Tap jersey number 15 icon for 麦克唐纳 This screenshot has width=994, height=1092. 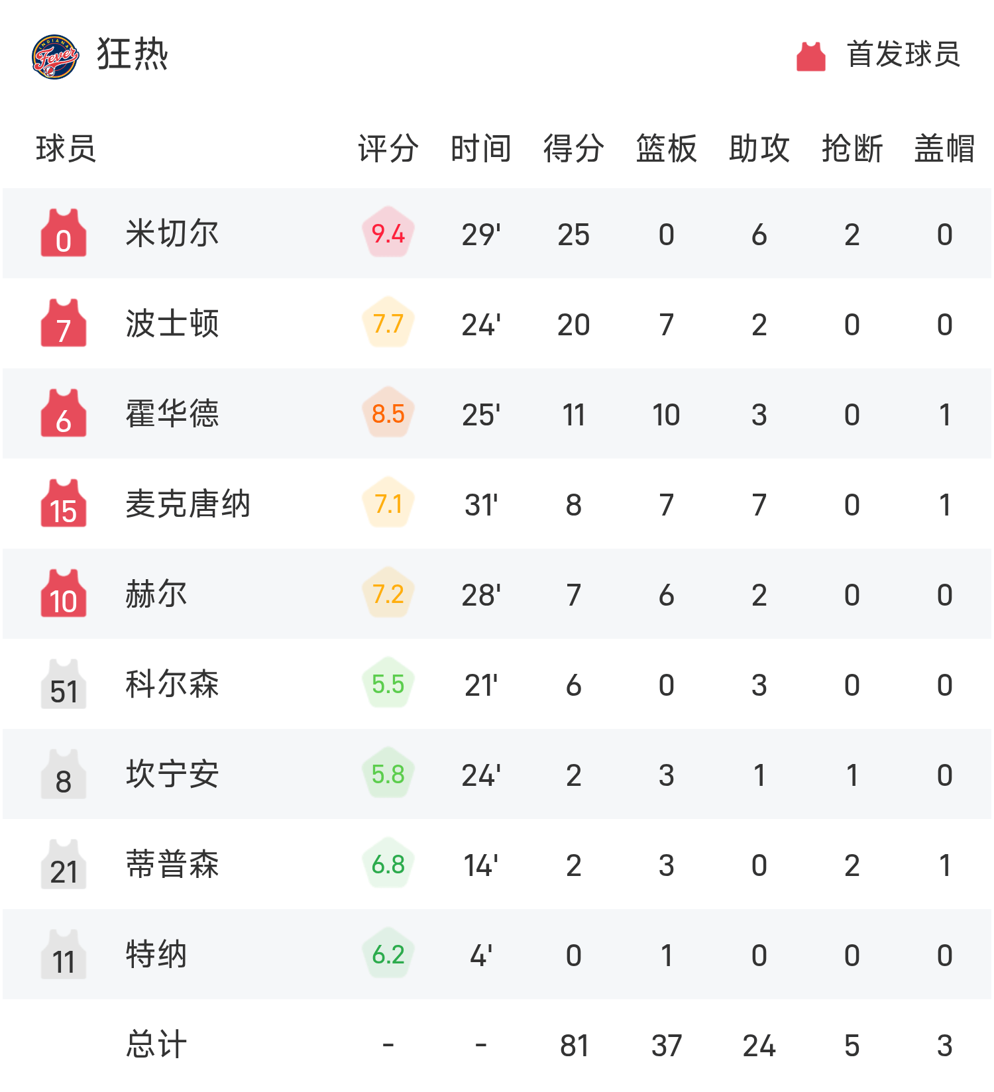tap(64, 504)
